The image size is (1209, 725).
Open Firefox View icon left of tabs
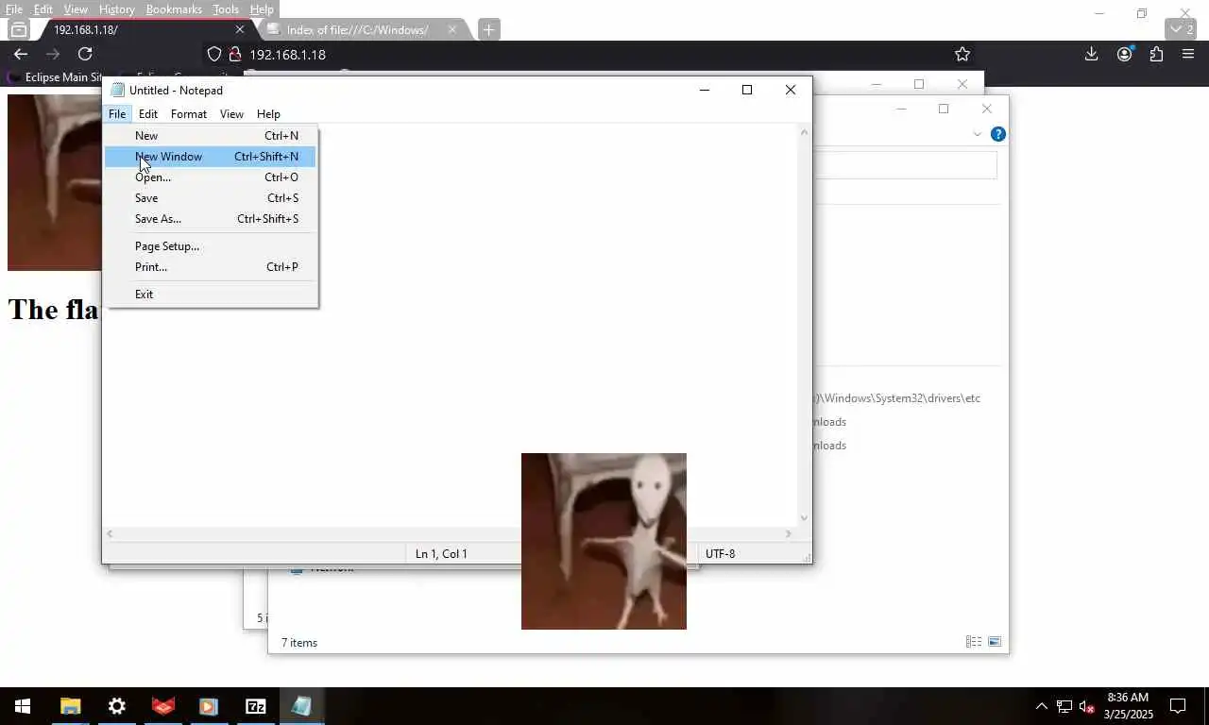(18, 30)
